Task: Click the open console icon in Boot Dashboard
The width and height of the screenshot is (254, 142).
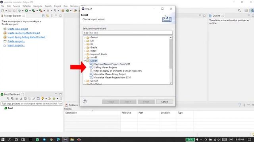Action: tap(25, 99)
